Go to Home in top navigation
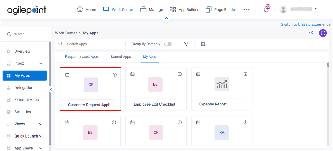333x151 pixels. (86, 10)
